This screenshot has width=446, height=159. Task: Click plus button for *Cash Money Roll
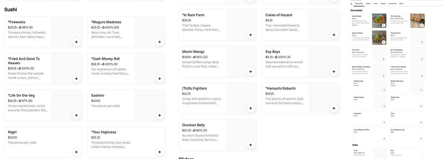(160, 79)
